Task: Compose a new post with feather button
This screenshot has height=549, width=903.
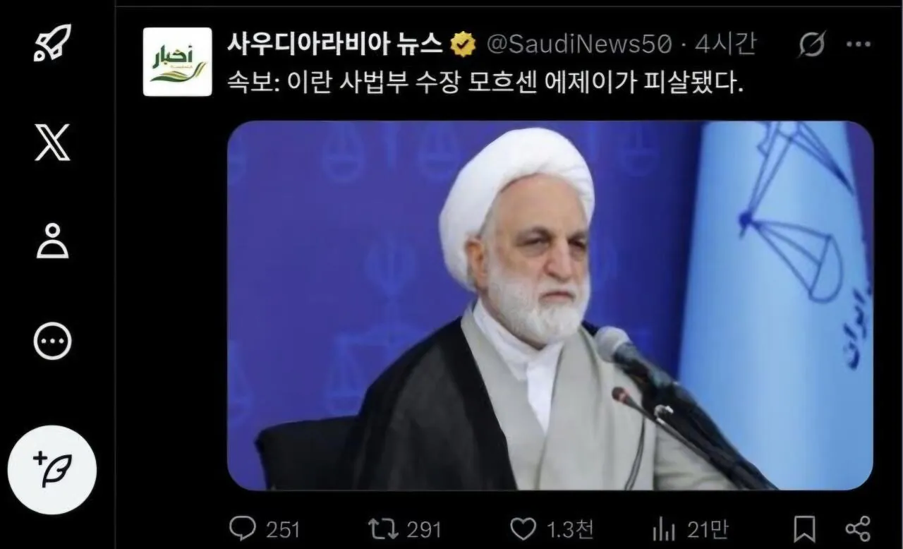Action: [52, 470]
